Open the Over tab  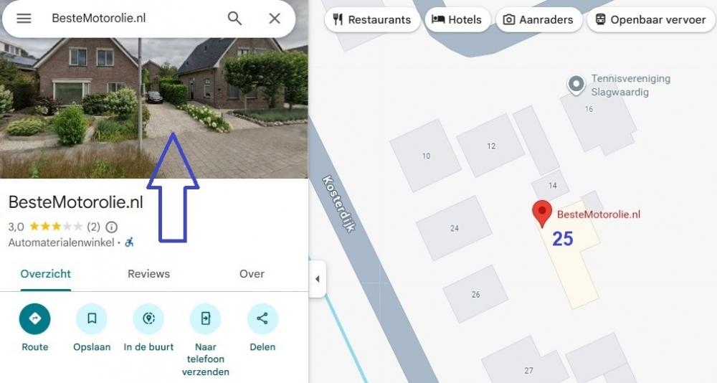(252, 274)
